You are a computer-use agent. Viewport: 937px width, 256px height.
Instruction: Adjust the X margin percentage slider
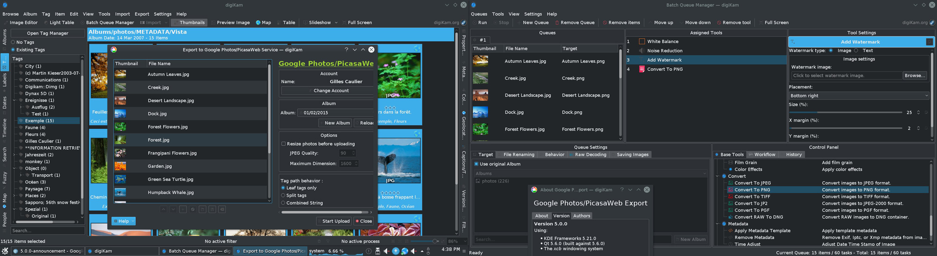[846, 128]
